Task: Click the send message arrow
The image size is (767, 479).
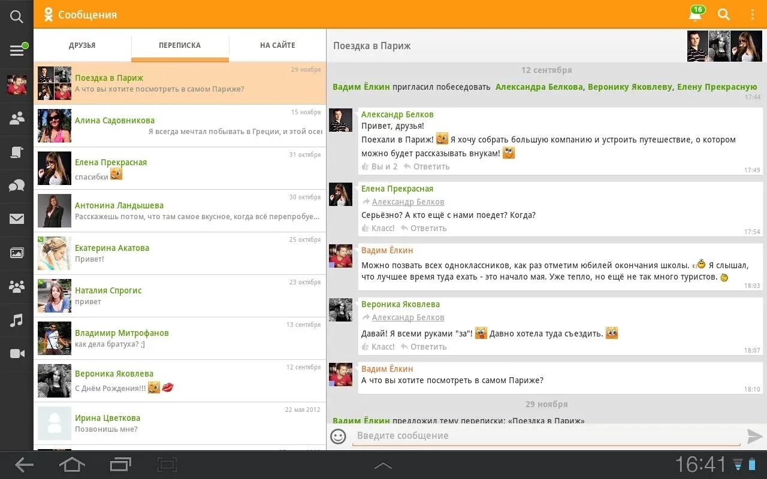Action: (755, 436)
